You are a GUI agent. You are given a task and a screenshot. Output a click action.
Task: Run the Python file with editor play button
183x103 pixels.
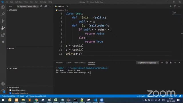coord(171,6)
